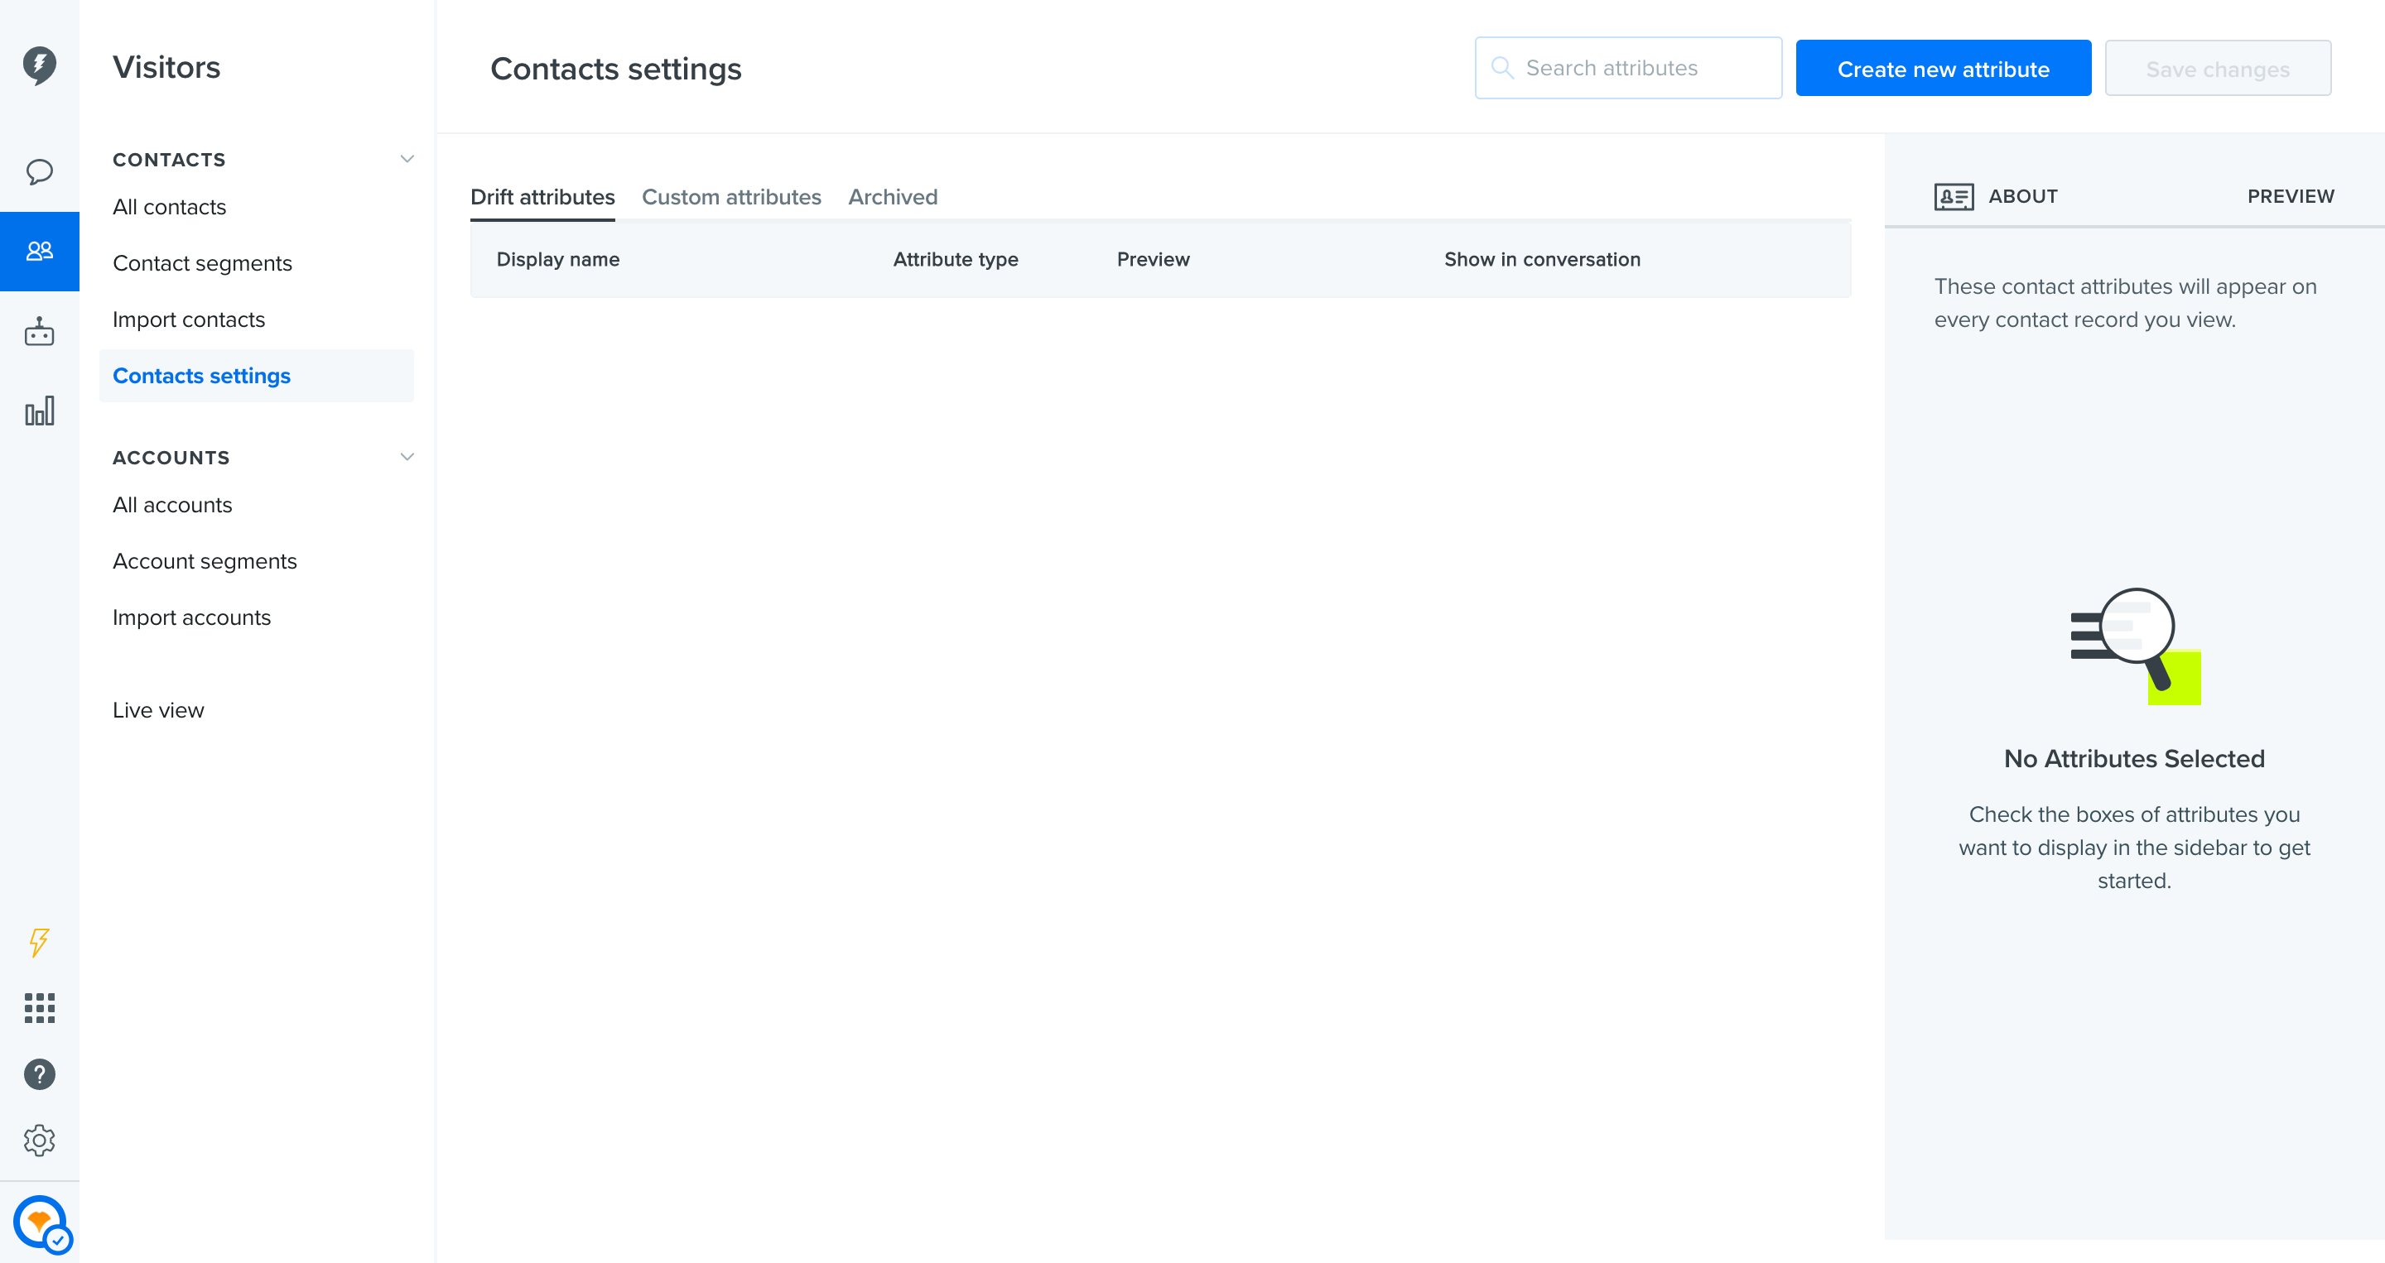Open Import contacts
This screenshot has width=2385, height=1263.
[x=189, y=320]
